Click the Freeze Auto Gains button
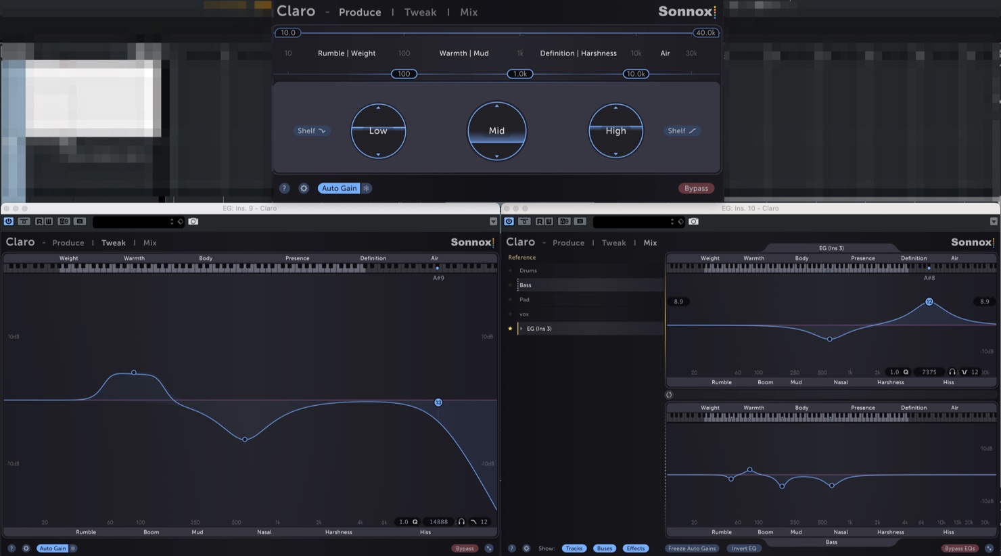The image size is (1001, 556). (692, 548)
